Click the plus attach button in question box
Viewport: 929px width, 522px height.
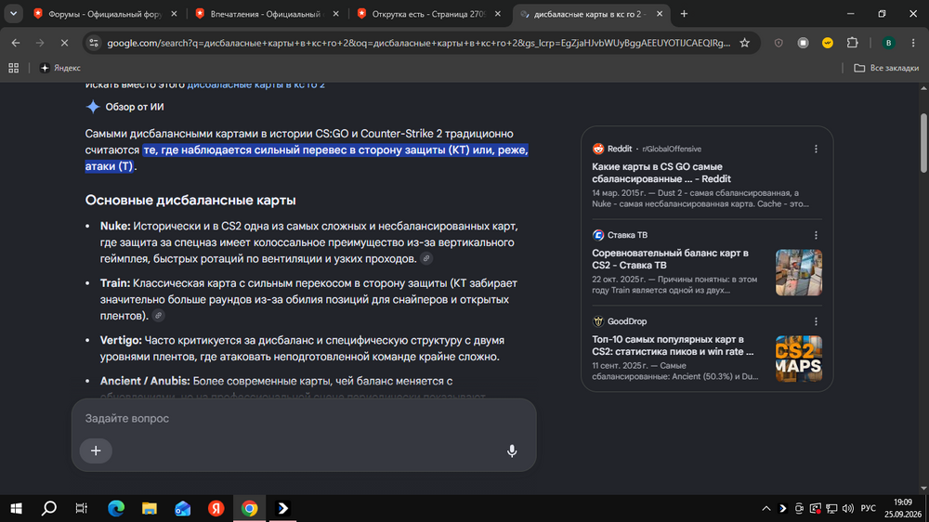pos(96,450)
